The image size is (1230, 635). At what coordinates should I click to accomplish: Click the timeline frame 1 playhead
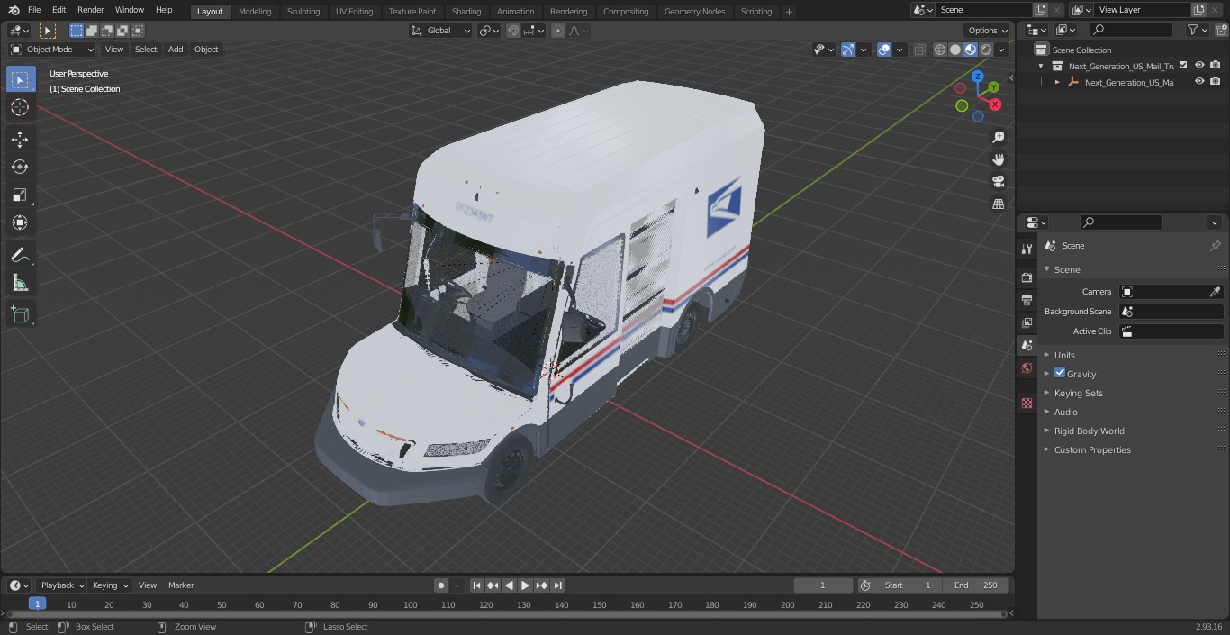coord(37,603)
